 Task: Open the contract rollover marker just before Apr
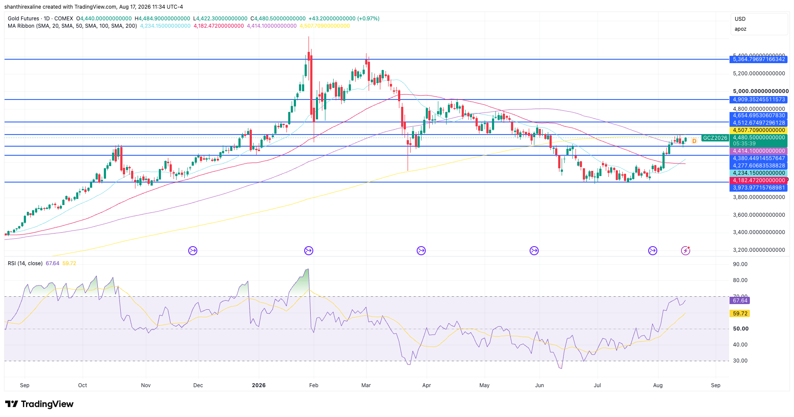tap(421, 250)
